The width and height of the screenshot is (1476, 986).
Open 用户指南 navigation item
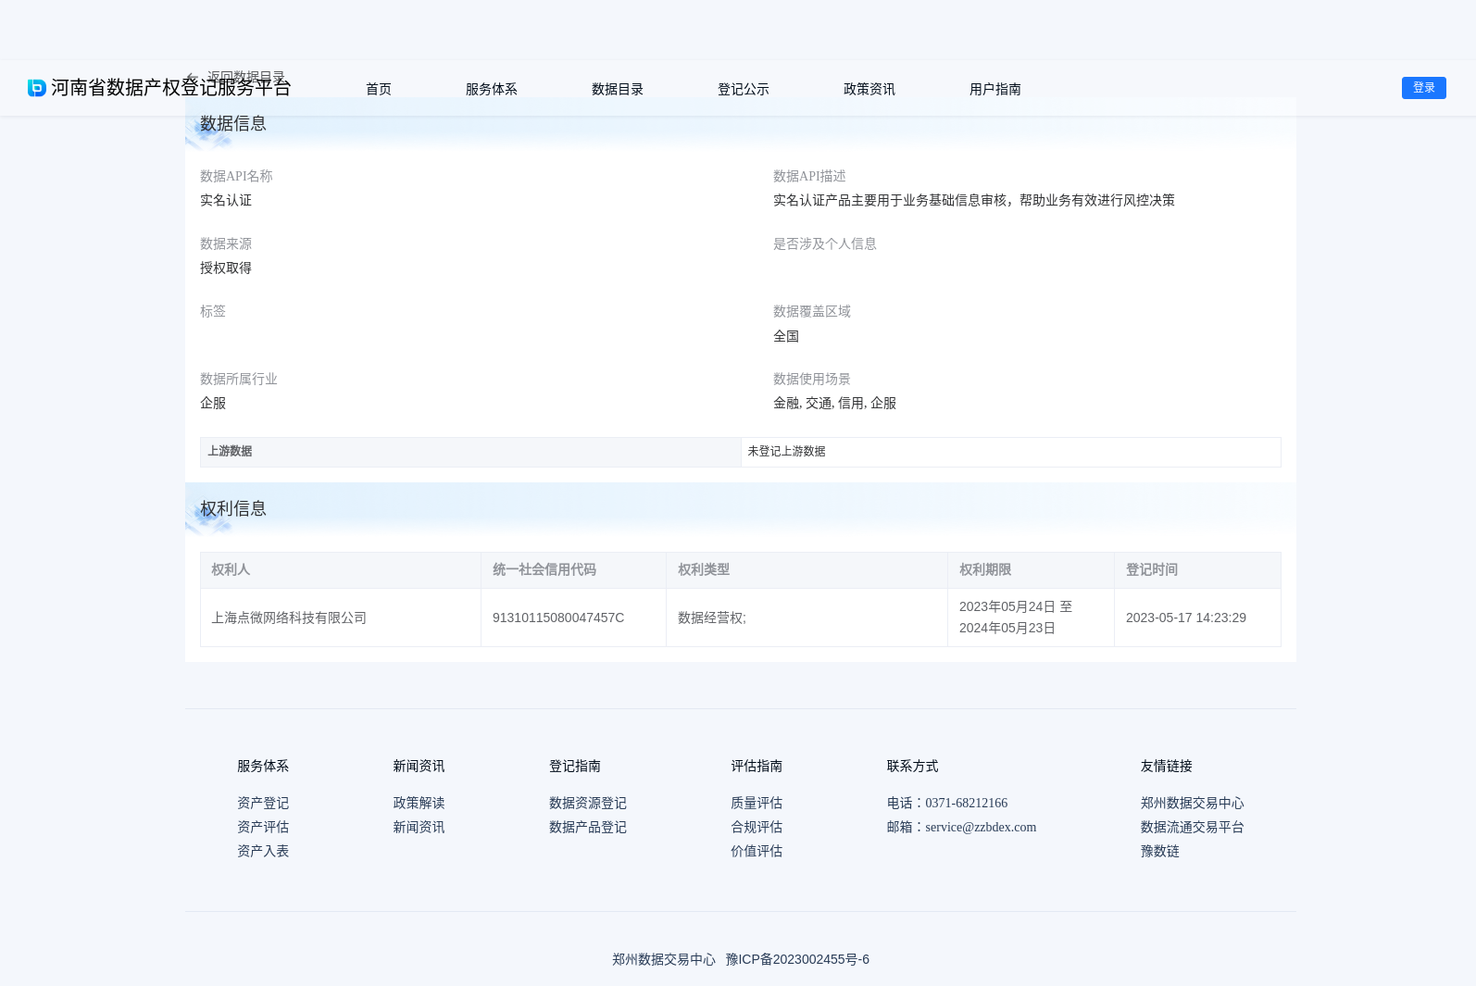click(995, 89)
